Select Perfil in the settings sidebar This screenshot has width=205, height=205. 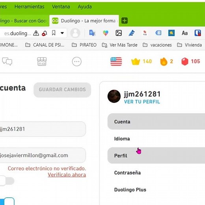pyautogui.click(x=156, y=156)
